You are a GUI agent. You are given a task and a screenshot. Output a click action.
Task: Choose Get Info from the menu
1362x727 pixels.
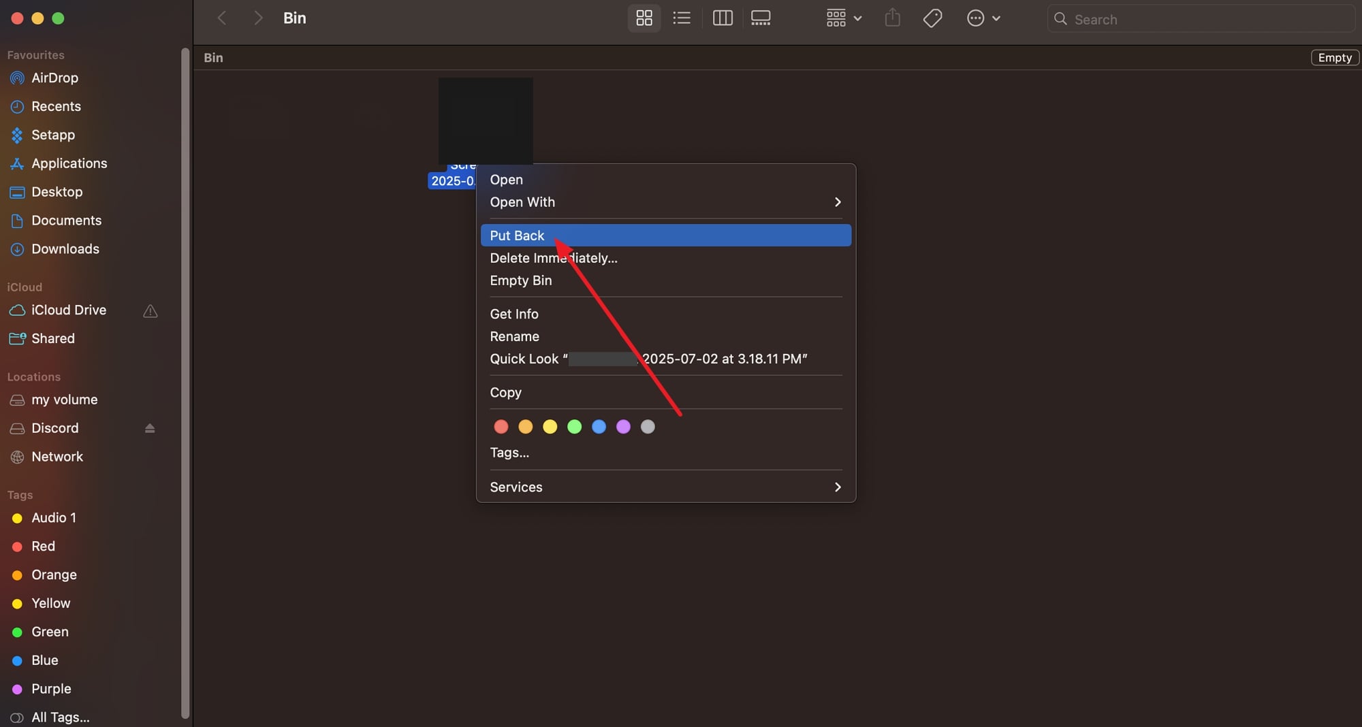(513, 314)
